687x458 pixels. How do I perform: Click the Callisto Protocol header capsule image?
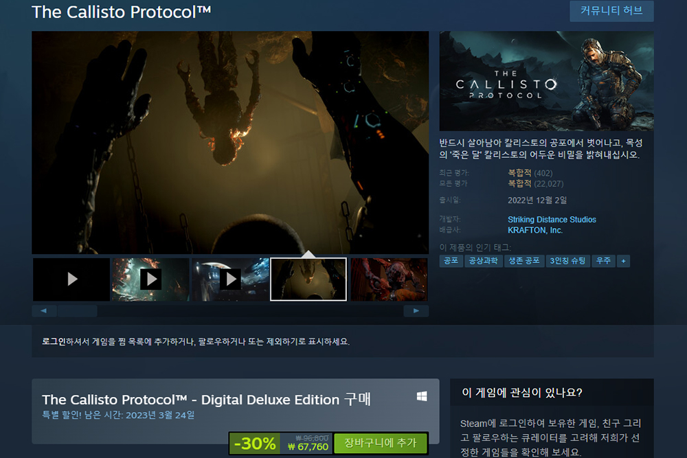tap(546, 80)
